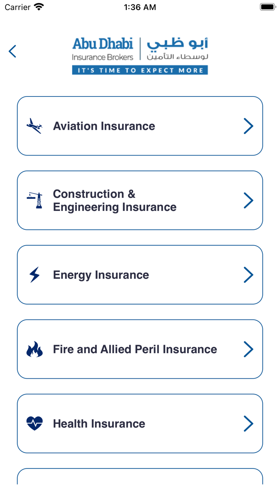Click the battery indicator at top right
Image resolution: width=280 pixels, height=498 pixels.
tap(266, 6)
